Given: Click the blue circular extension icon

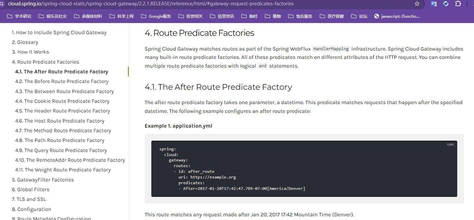Looking at the screenshot, I should [446, 4].
